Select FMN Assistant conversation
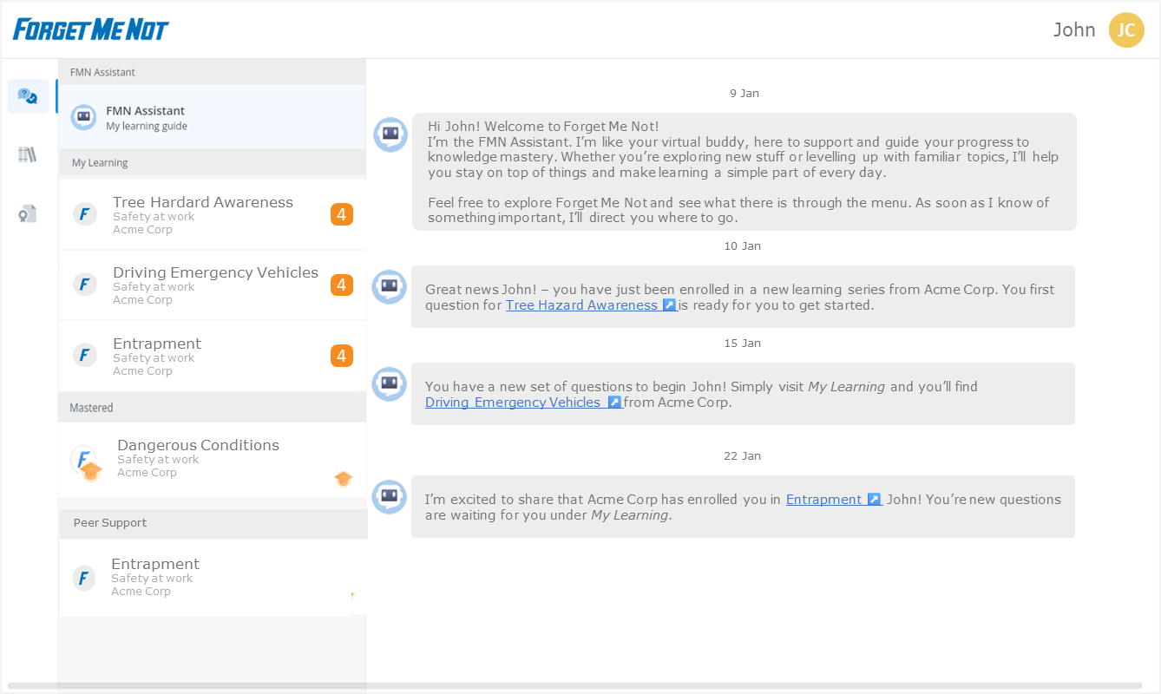This screenshot has height=694, width=1161. 212,117
